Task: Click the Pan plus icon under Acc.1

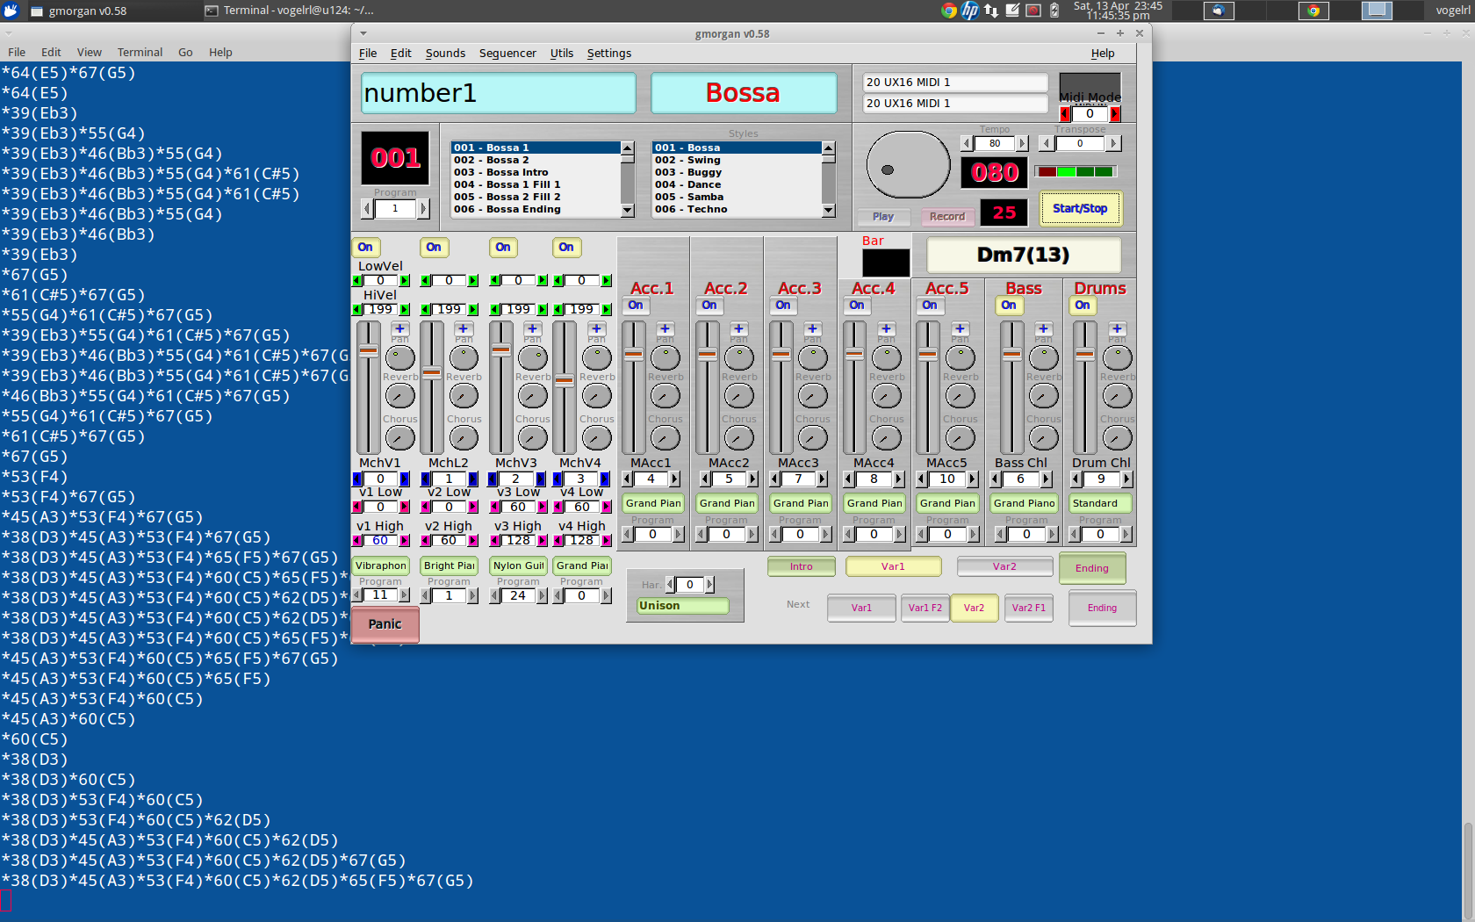Action: coord(665,329)
